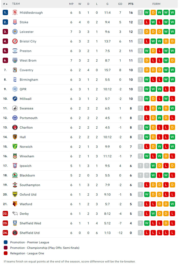Click the Wrexham club crest icon
Screen dimensions: 179x265
(x=15, y=156)
